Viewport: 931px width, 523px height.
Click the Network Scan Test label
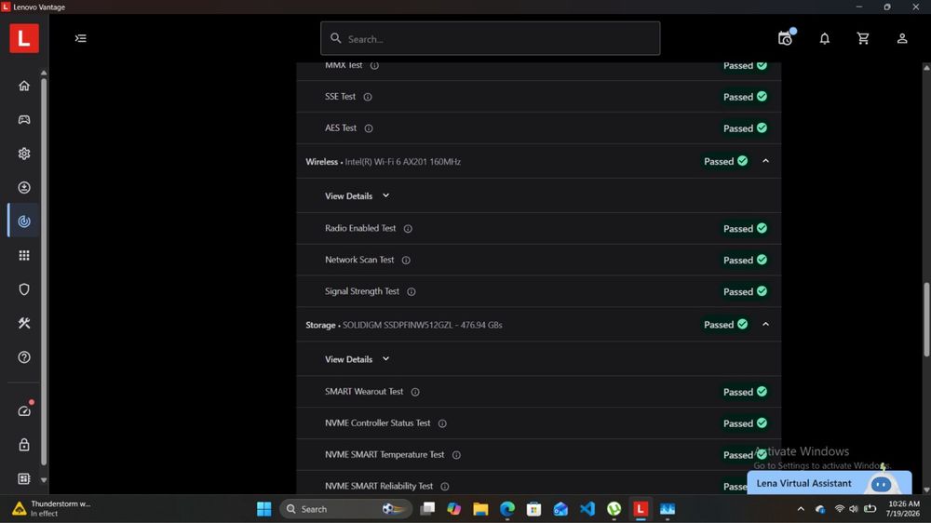pos(359,260)
